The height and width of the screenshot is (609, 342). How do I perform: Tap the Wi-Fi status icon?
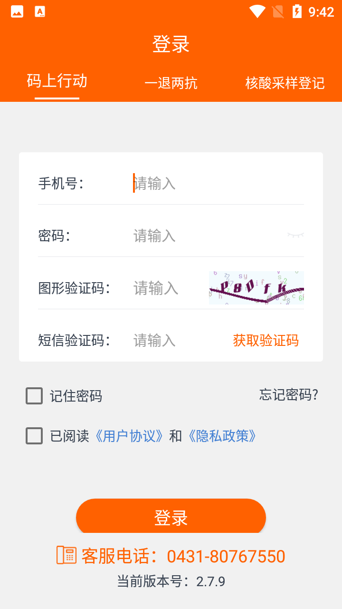click(257, 11)
